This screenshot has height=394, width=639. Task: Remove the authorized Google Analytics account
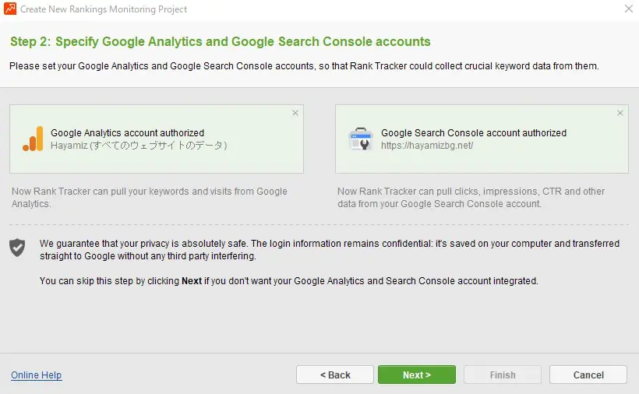pyautogui.click(x=295, y=113)
